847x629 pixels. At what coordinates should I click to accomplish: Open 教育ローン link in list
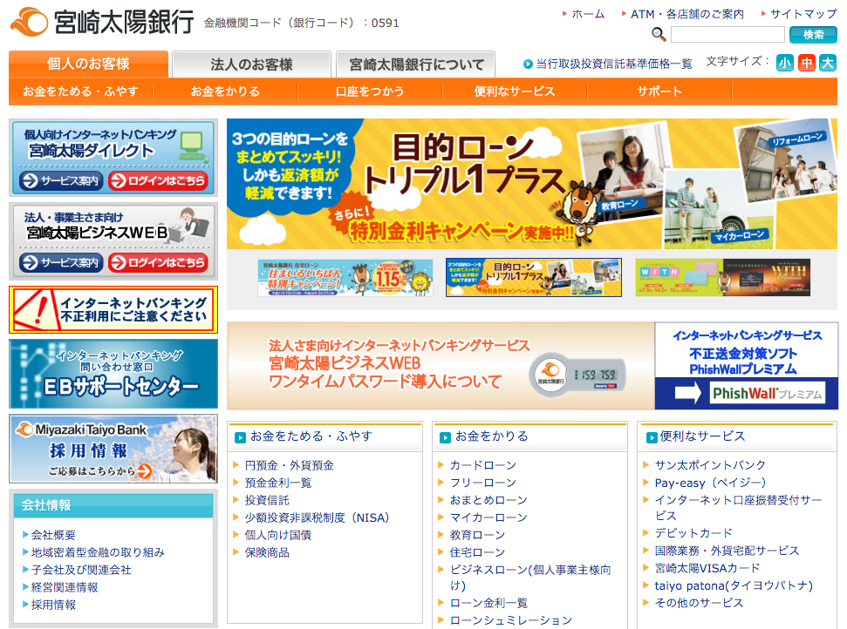477,535
